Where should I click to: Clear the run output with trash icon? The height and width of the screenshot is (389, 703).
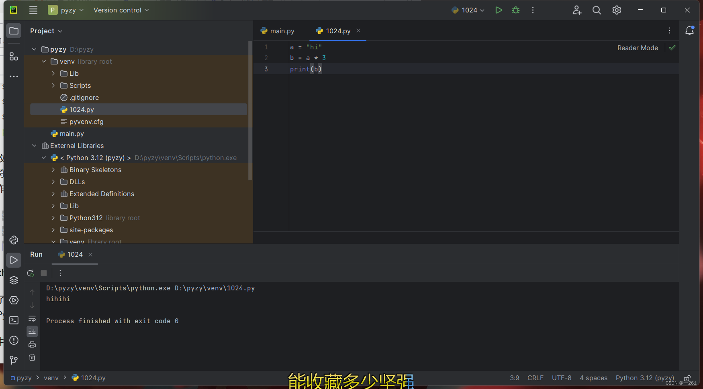tap(32, 357)
